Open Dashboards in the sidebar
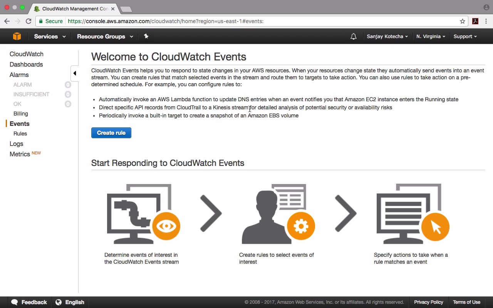This screenshot has width=493, height=308. [26, 65]
